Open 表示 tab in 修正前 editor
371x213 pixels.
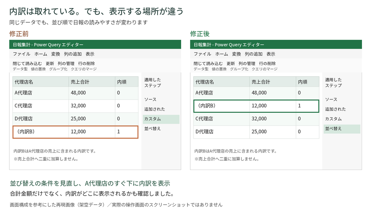pyautogui.click(x=90, y=54)
